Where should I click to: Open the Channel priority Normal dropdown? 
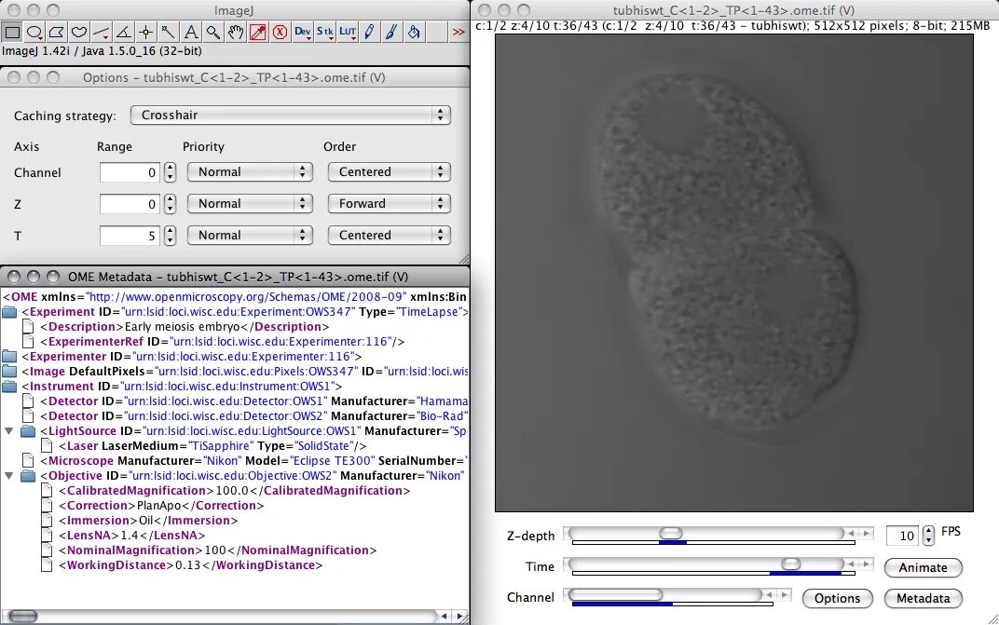point(250,172)
